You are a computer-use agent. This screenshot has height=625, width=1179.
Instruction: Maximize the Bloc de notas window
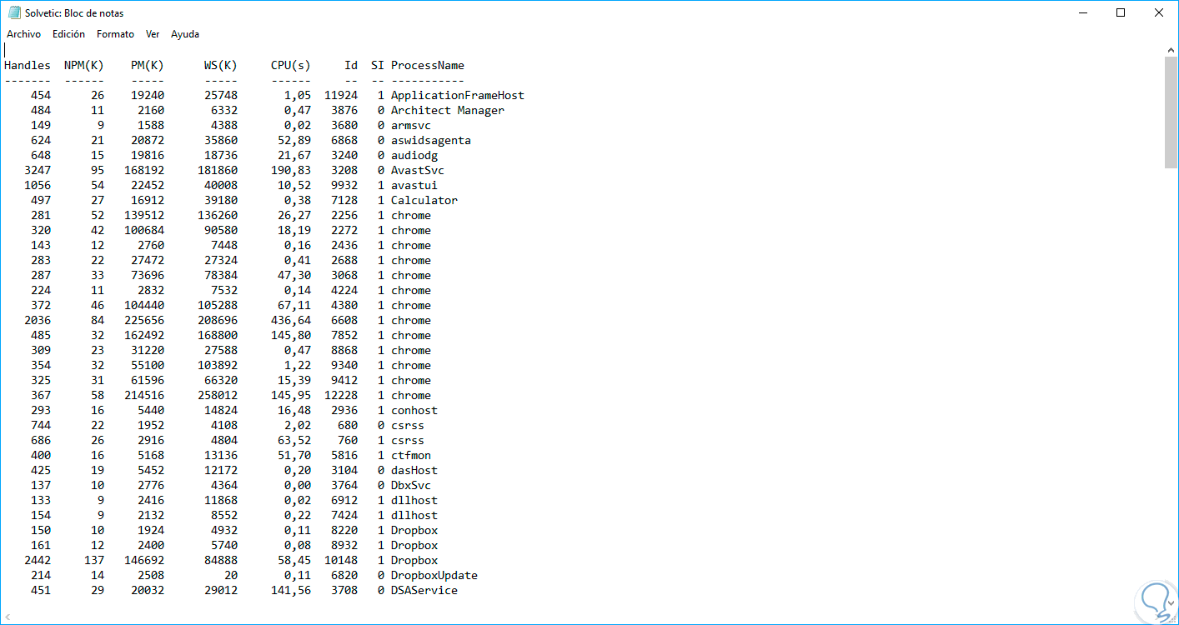[1121, 12]
